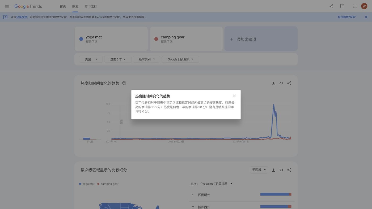Viewport: 372px width, 209px height.
Task: Click the plus icon to add comparison
Action: 231,39
